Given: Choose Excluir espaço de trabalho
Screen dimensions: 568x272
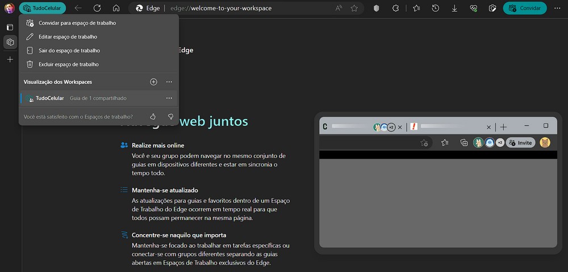Looking at the screenshot, I should [x=68, y=65].
